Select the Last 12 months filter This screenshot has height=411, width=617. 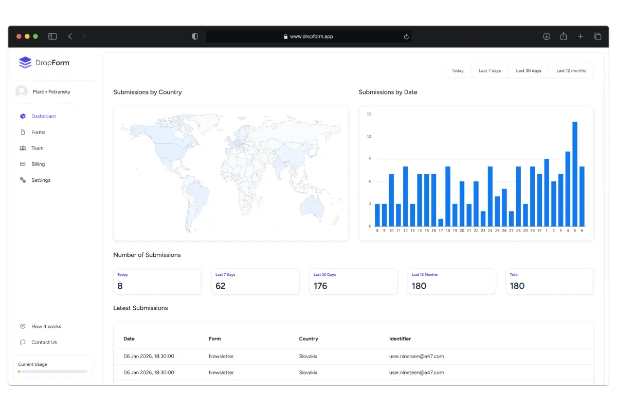[571, 70]
